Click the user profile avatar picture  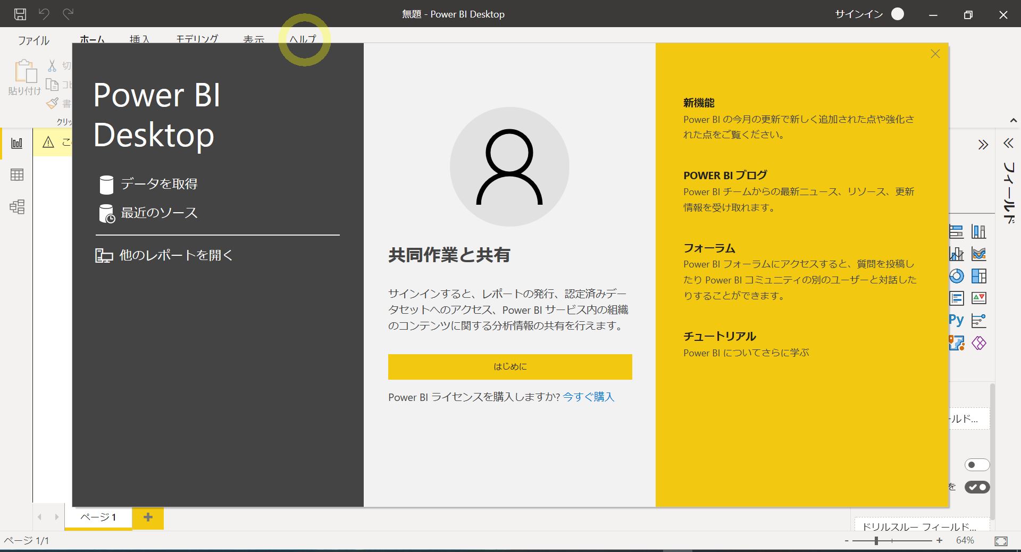[x=509, y=166]
